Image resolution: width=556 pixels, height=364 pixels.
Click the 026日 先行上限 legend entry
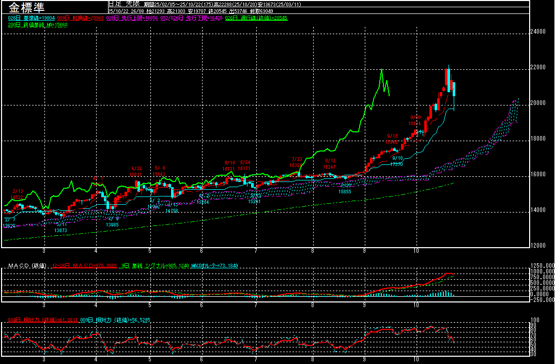click(x=126, y=18)
